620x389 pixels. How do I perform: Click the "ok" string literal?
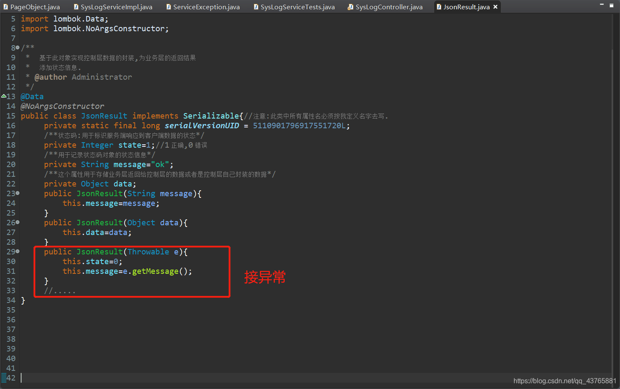click(x=160, y=165)
